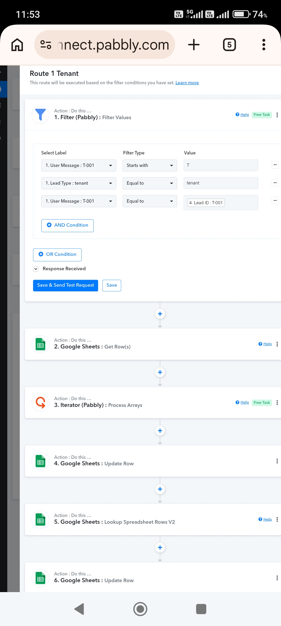This screenshot has height=626, width=281.
Task: Open third row User Message label dropdown
Action: 79,201
